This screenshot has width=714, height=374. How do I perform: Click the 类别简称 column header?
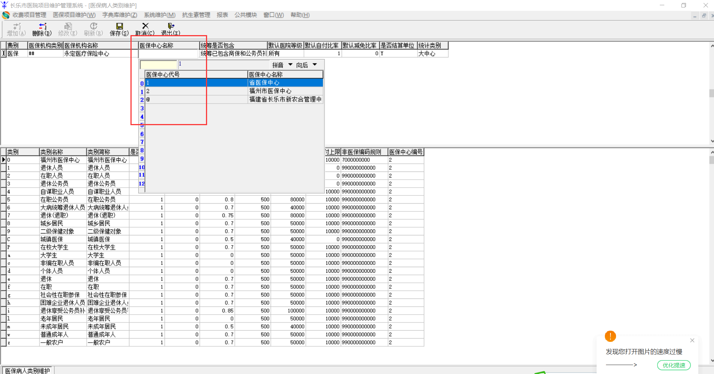click(108, 152)
